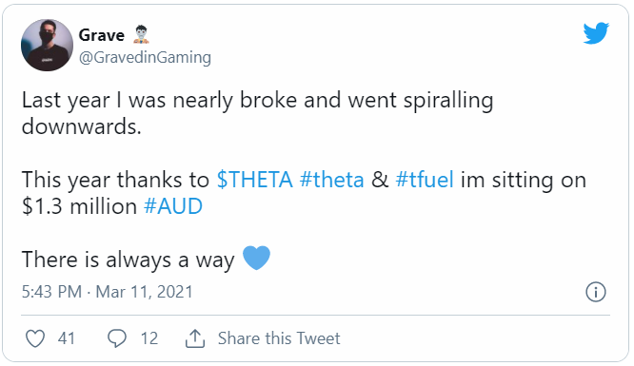Open the tweet info circle icon

click(x=596, y=292)
